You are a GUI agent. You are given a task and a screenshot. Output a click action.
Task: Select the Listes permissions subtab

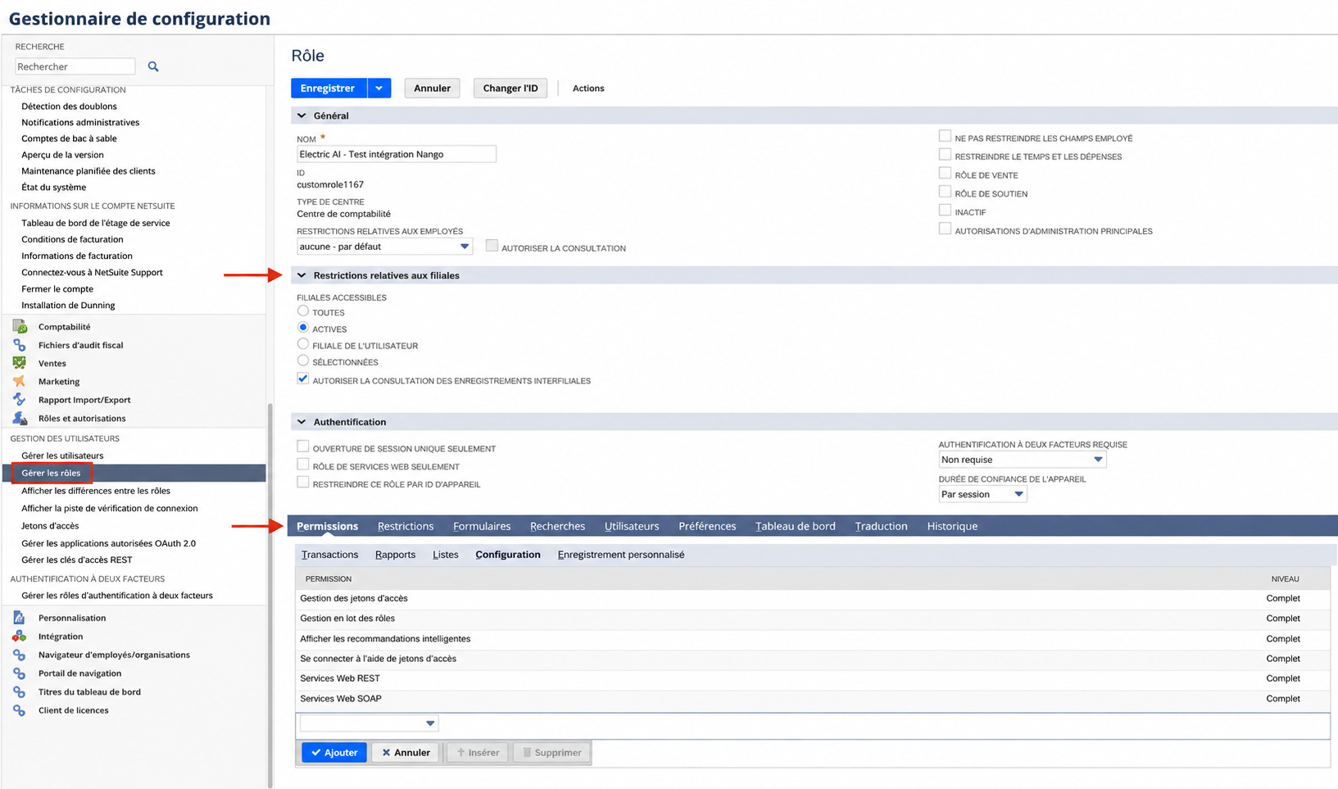click(x=446, y=555)
